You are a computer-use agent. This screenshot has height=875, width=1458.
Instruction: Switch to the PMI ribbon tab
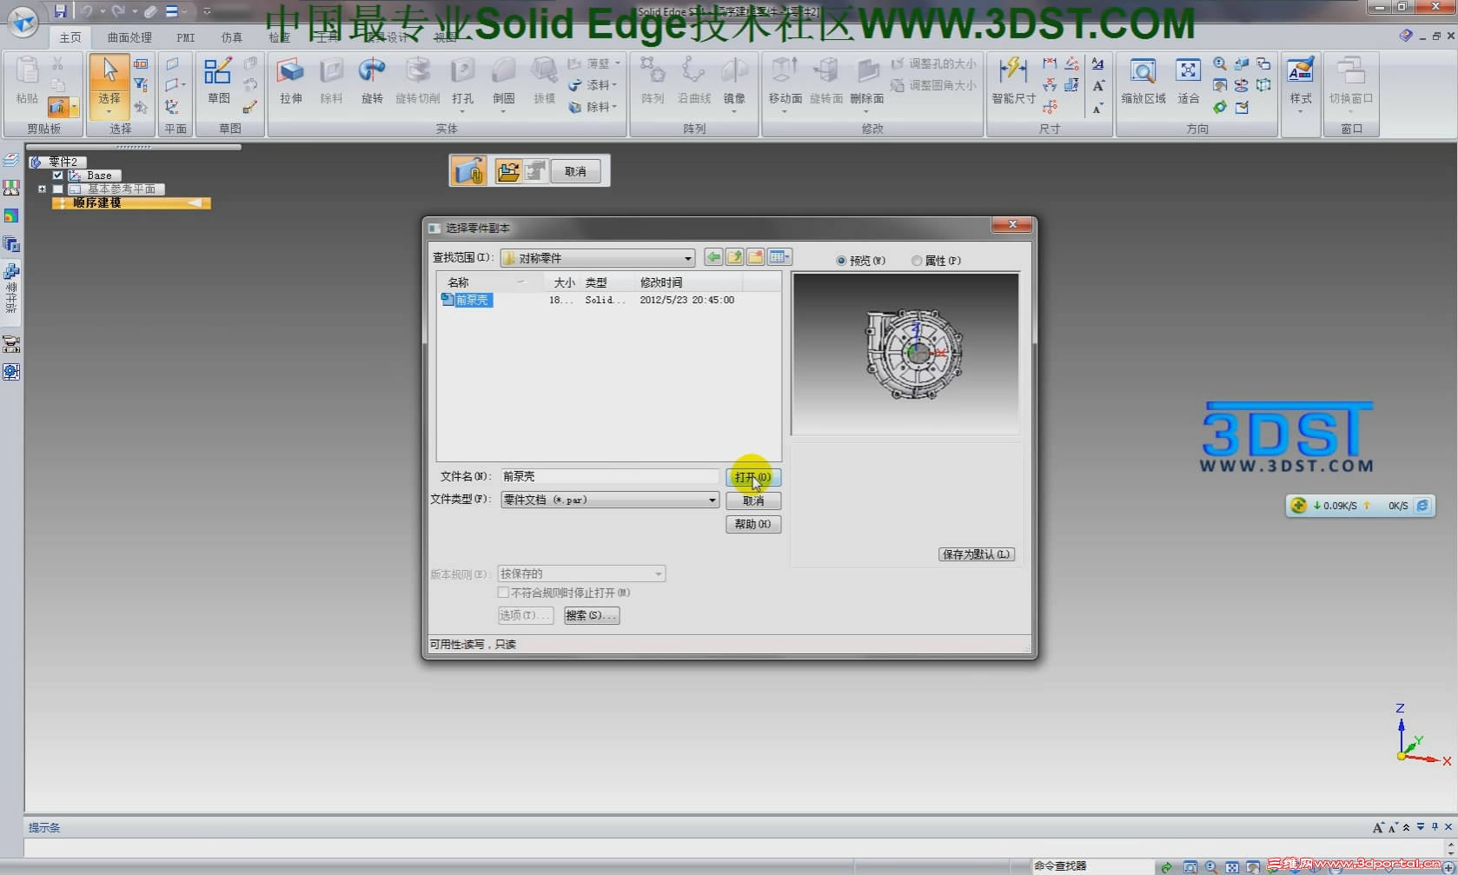tap(185, 37)
